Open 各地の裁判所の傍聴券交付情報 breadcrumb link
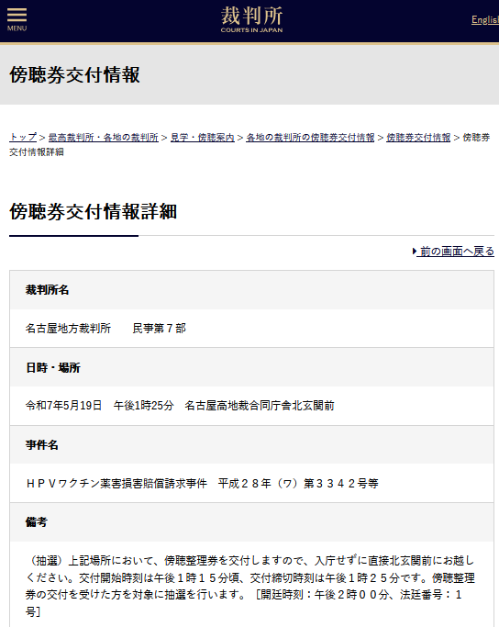Image resolution: width=499 pixels, height=627 pixels. click(x=310, y=137)
